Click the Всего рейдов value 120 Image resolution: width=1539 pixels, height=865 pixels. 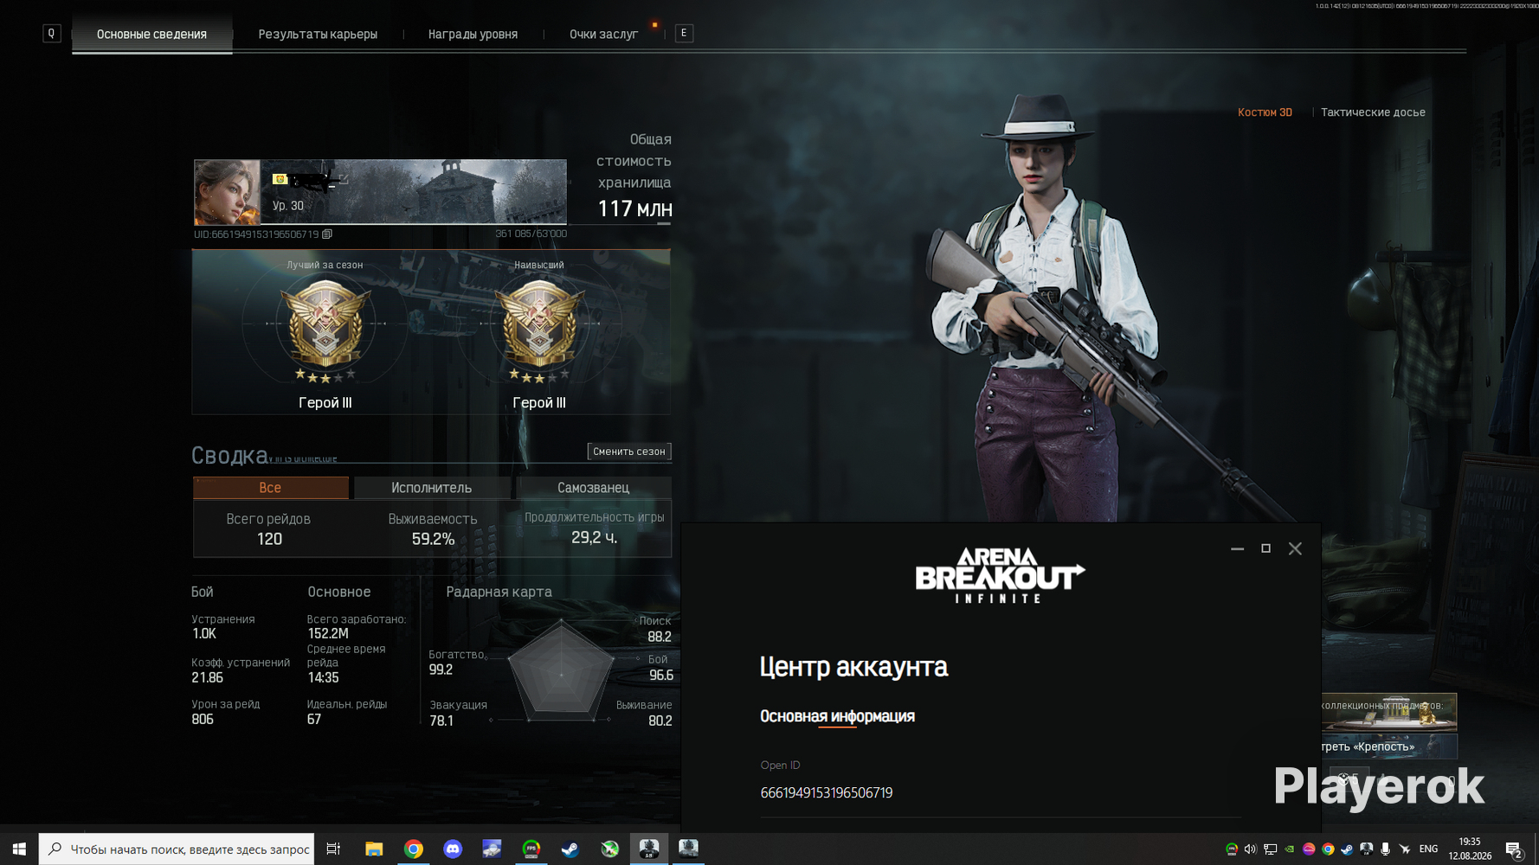[269, 539]
